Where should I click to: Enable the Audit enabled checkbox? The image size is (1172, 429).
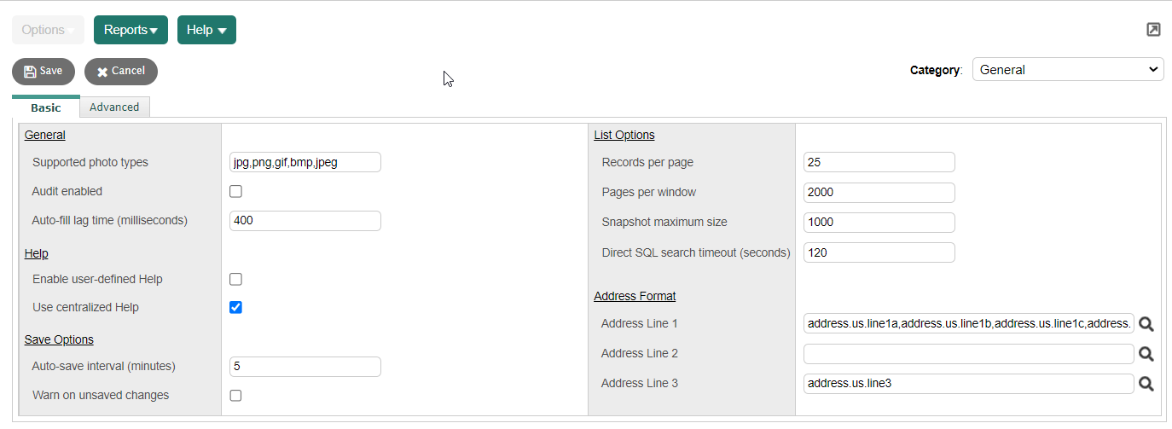coord(235,192)
